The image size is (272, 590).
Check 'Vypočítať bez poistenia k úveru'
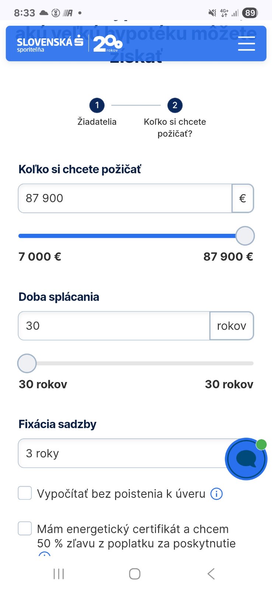point(25,493)
